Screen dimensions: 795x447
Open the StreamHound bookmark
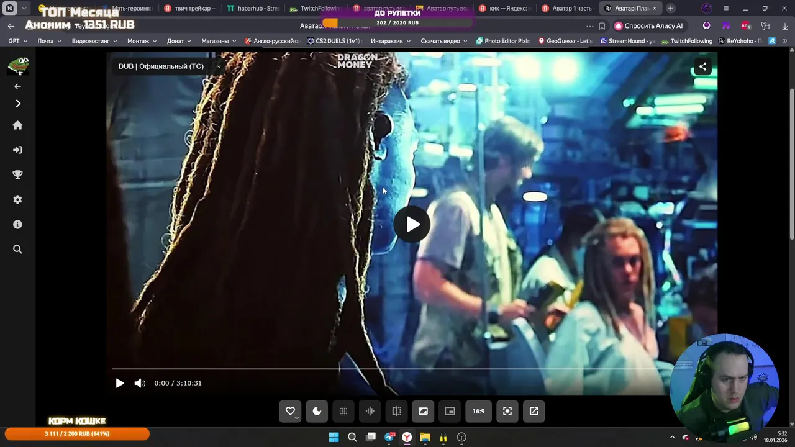click(x=627, y=41)
